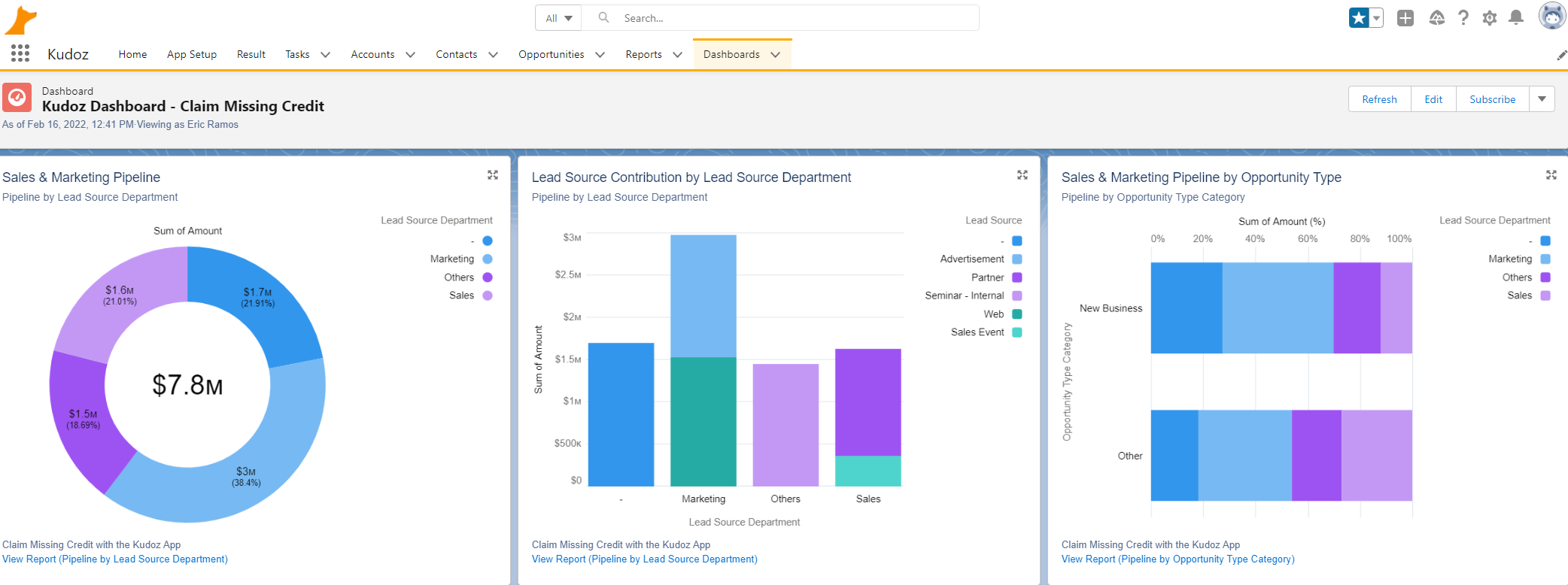Open the Help question mark icon
Image resolution: width=1568 pixels, height=585 pixels.
[1463, 18]
